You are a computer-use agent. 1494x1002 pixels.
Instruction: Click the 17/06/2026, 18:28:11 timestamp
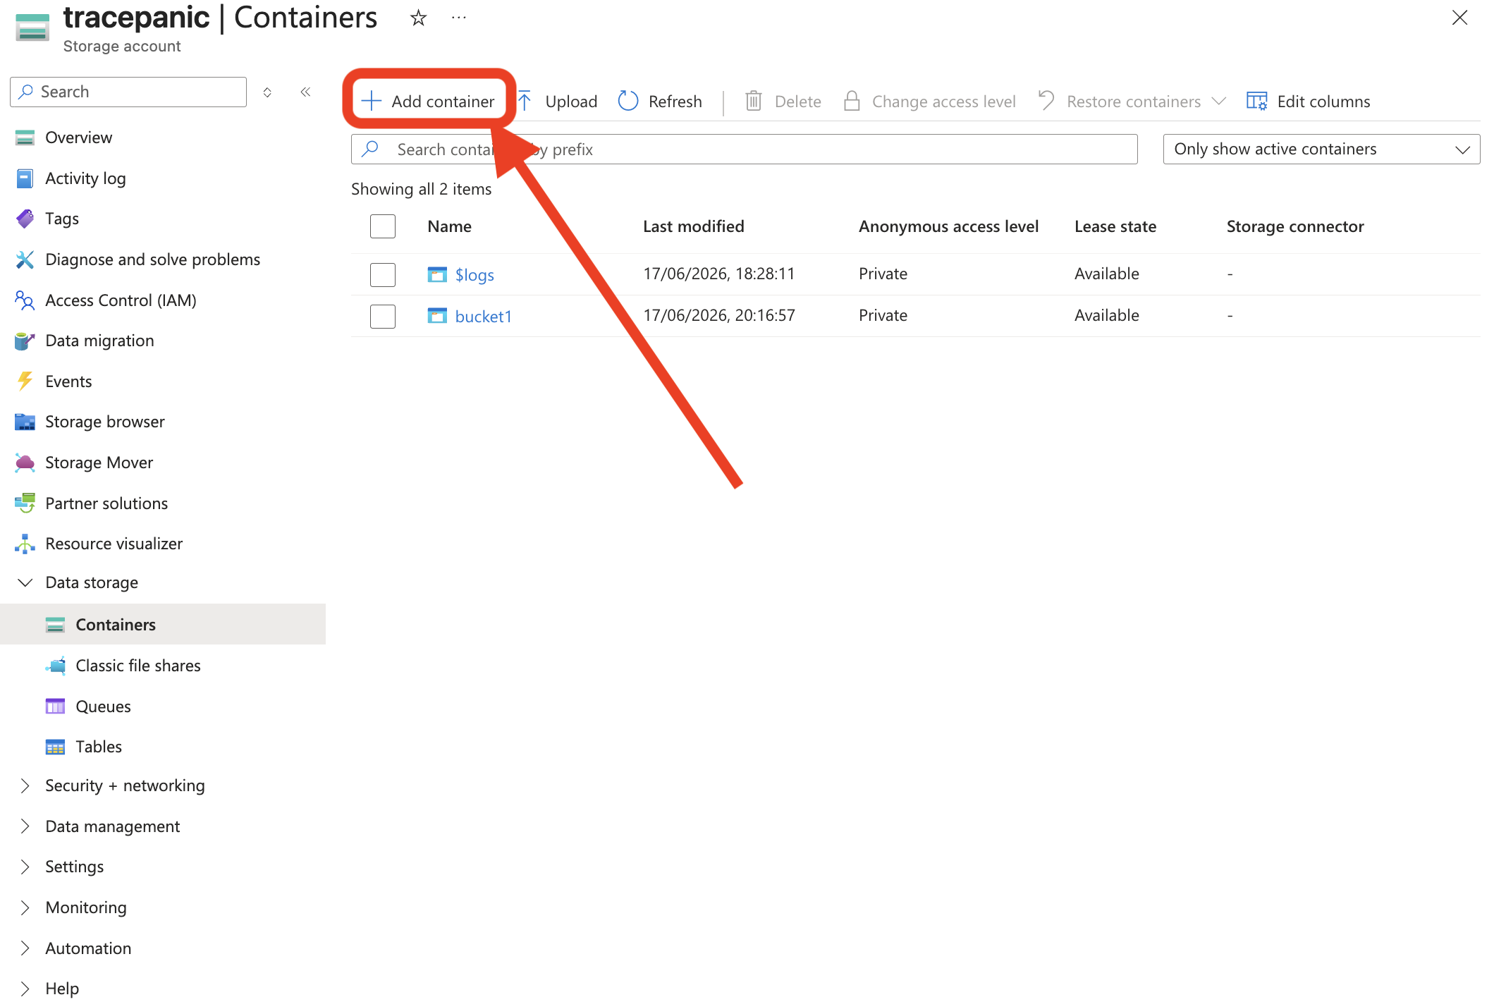719,274
